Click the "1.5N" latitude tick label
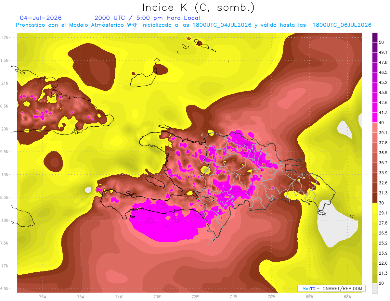Viewport: 390px width, 301px height. pyautogui.click(x=5, y=60)
